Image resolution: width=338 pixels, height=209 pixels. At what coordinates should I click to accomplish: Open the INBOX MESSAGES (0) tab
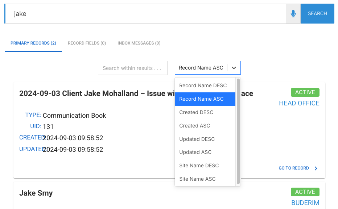point(139,43)
